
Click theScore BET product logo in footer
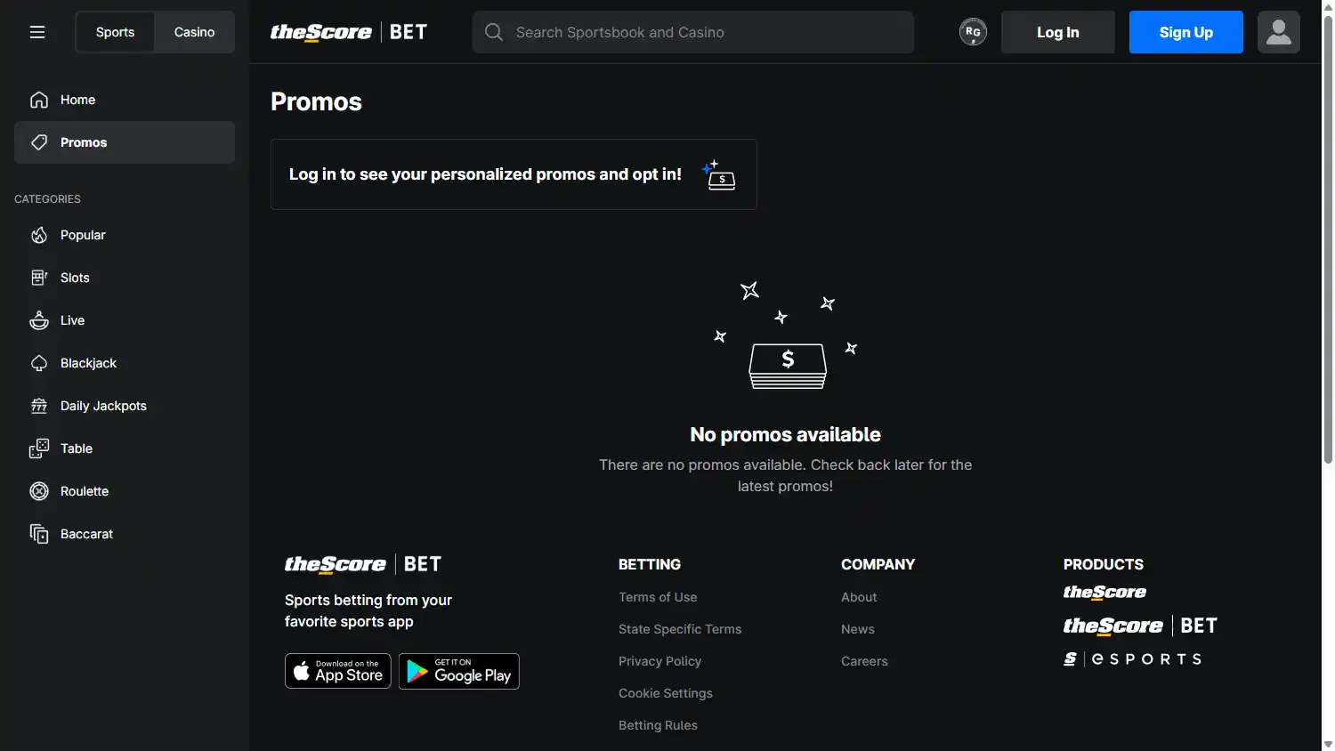tap(1140, 626)
